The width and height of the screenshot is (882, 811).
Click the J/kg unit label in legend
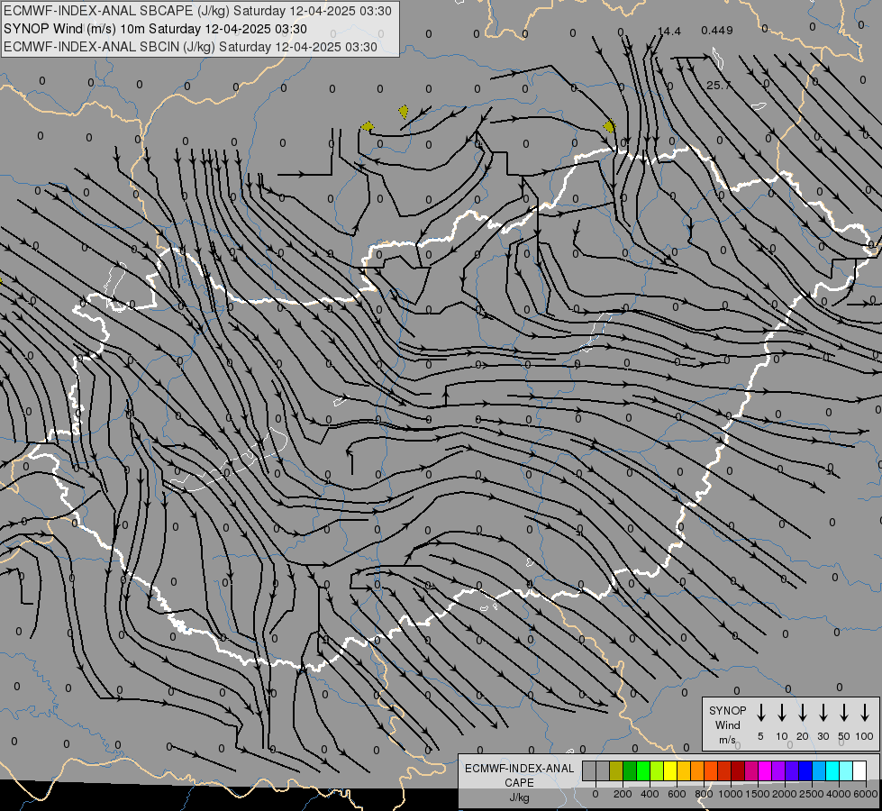(x=519, y=797)
